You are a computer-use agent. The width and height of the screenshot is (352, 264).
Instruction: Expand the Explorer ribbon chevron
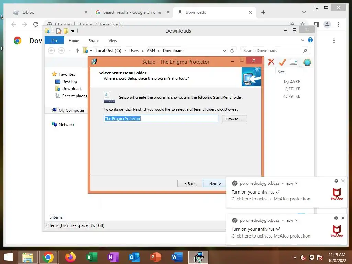click(302, 40)
